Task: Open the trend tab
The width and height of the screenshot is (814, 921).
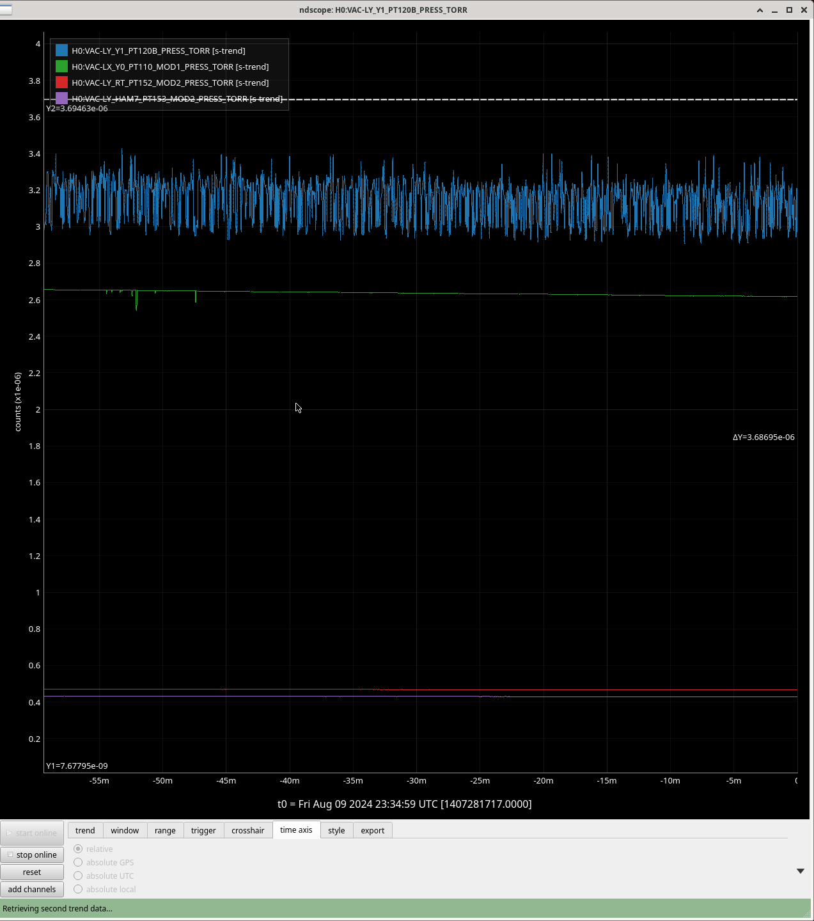Action: 85,830
